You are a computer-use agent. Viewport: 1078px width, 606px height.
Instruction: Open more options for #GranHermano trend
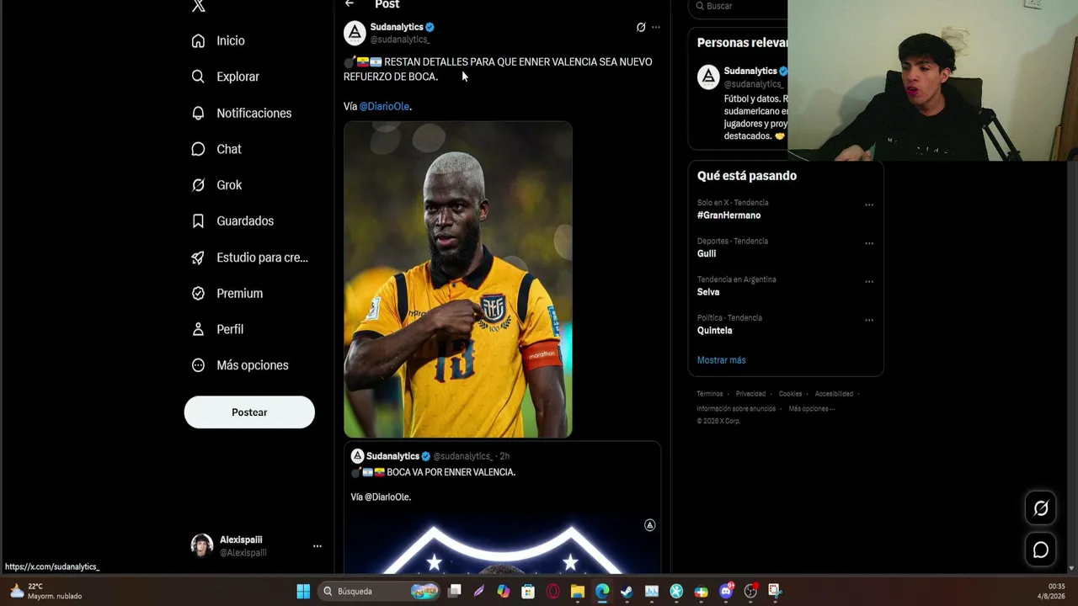[869, 205]
